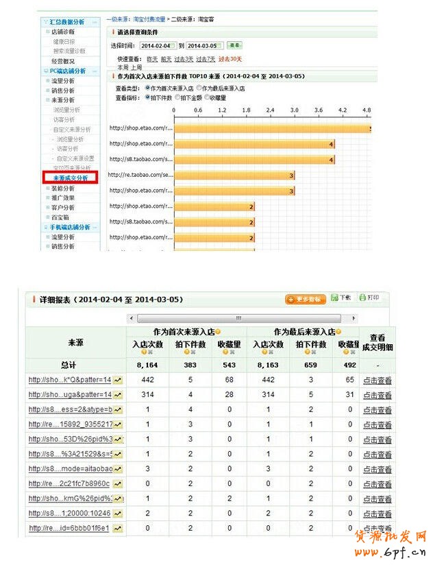Viewport: 433px width, 567px height.
Task: Select 作为最后来源入店 radio button
Action: click(199, 88)
